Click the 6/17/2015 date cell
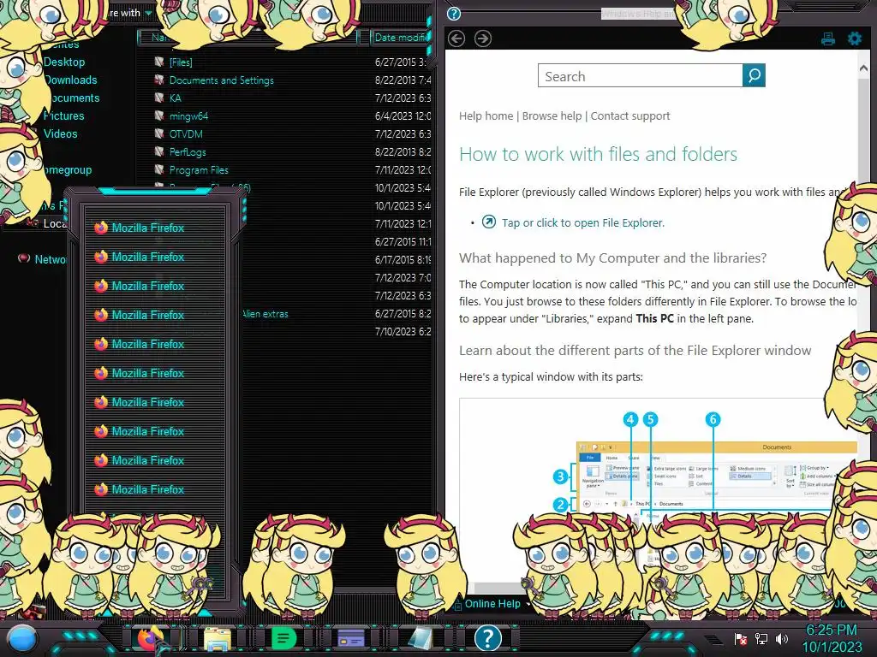This screenshot has height=657, width=877. tap(403, 260)
